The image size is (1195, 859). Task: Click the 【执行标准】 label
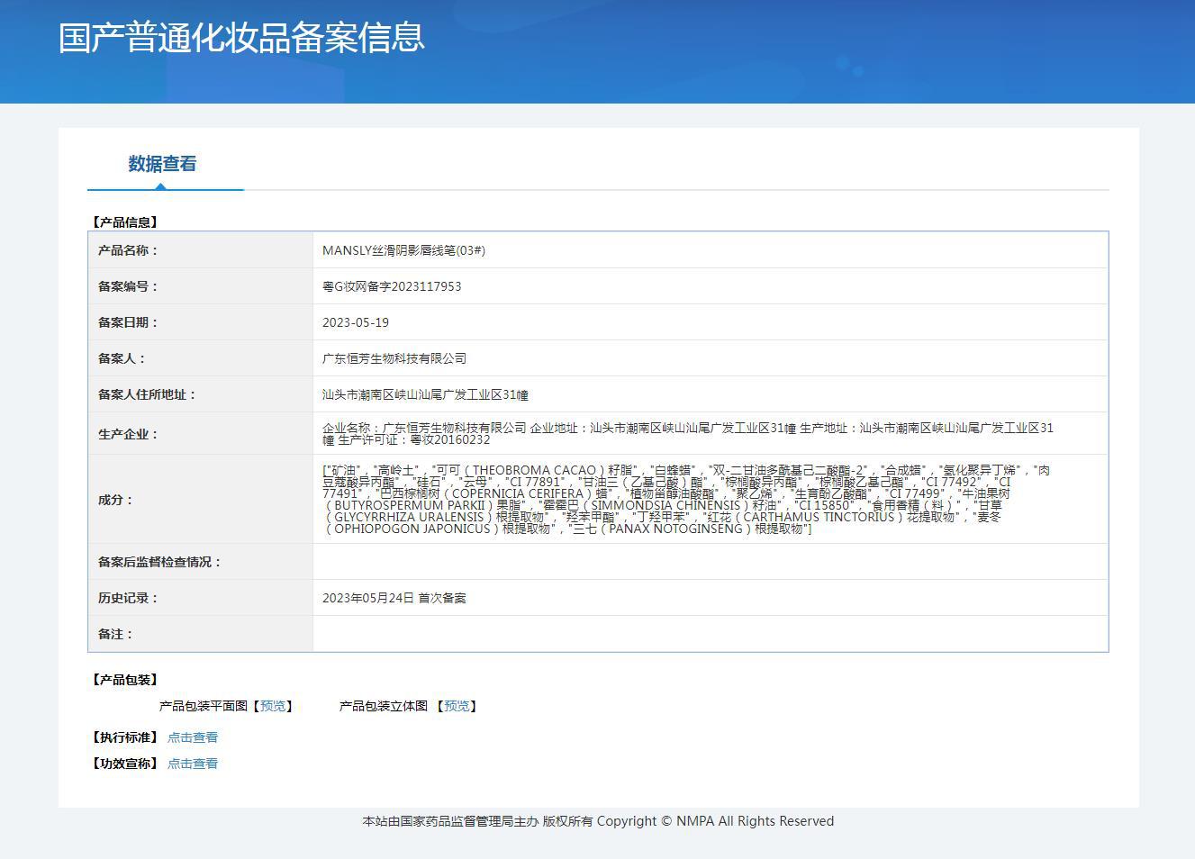(x=125, y=737)
